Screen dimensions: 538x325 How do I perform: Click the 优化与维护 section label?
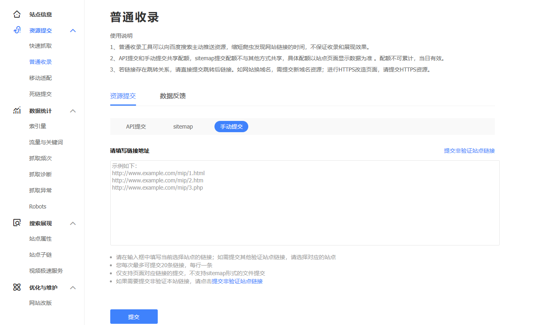click(x=43, y=288)
